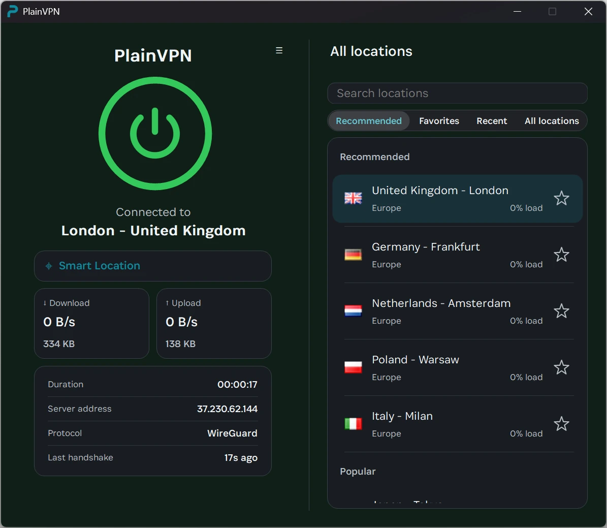The image size is (607, 528).
Task: Add Italy - Milan to favorites
Action: (561, 424)
